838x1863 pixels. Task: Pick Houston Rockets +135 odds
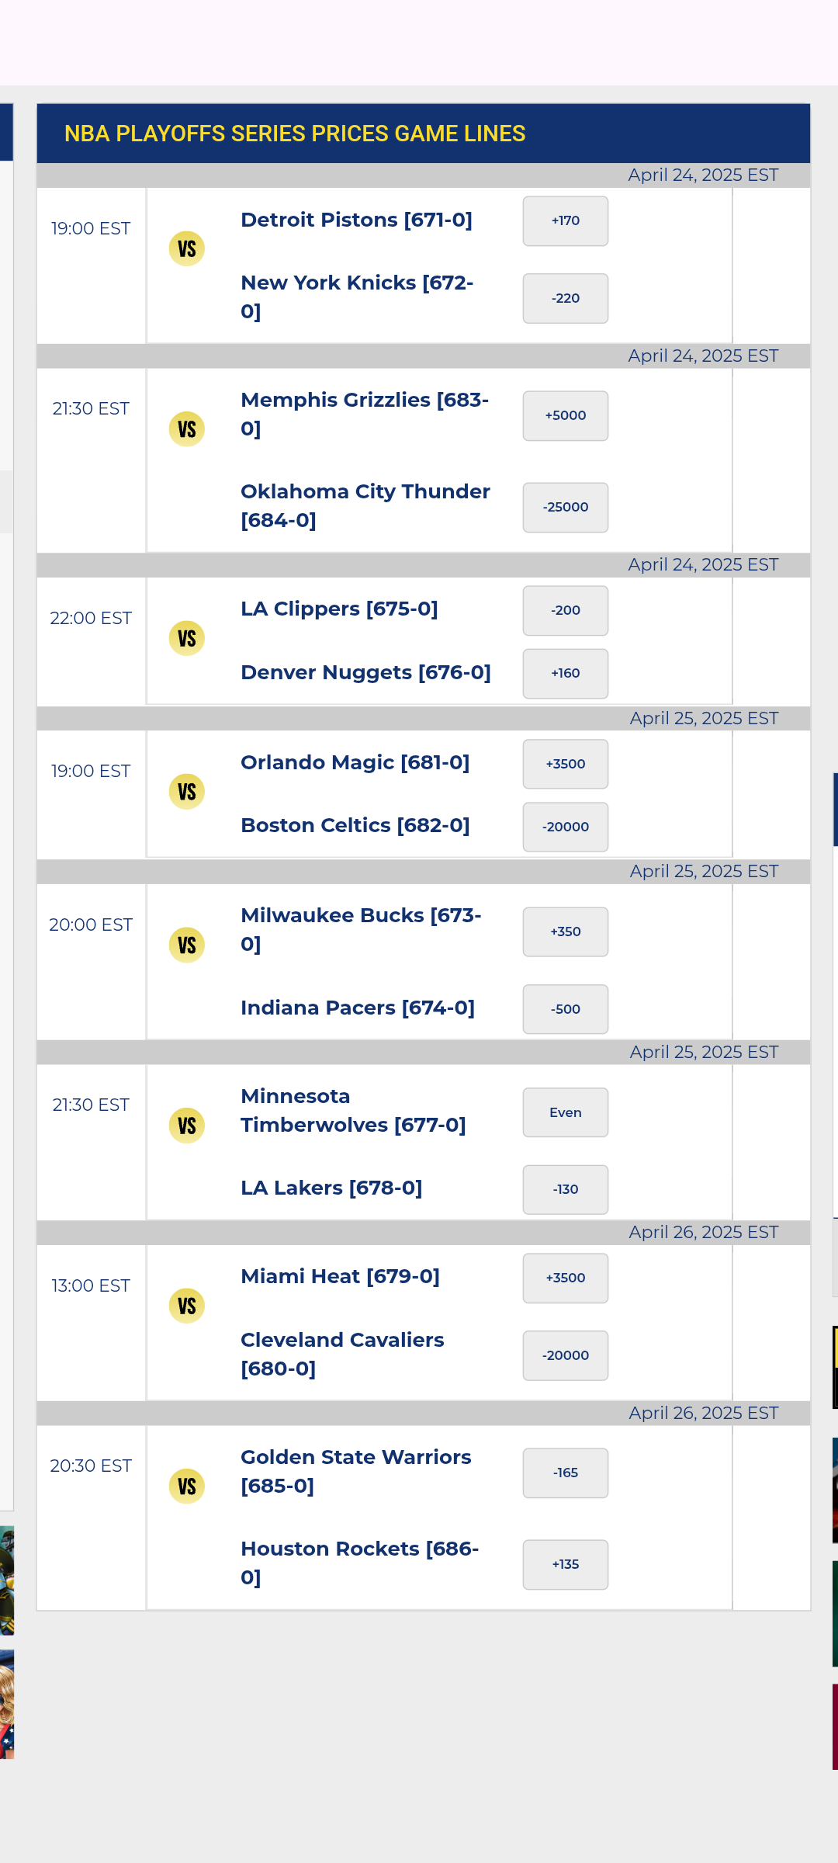point(566,1565)
